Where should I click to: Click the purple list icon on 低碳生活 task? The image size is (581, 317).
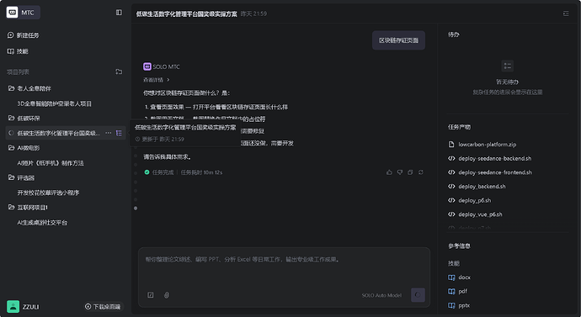pos(119,133)
